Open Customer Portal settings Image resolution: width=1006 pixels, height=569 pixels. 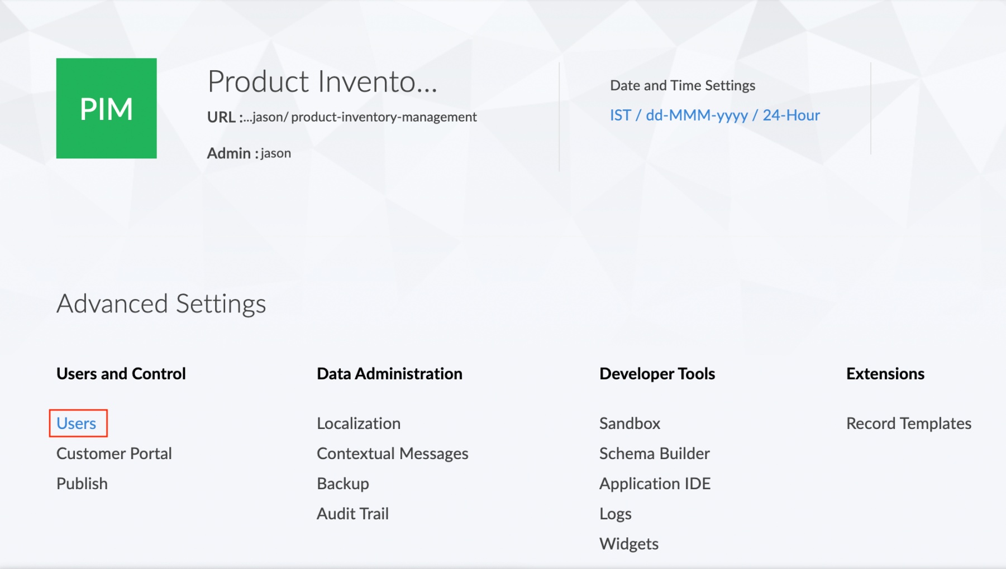(114, 454)
